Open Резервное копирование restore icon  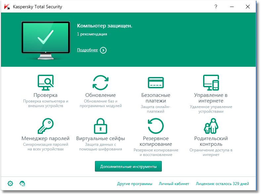click(x=155, y=126)
